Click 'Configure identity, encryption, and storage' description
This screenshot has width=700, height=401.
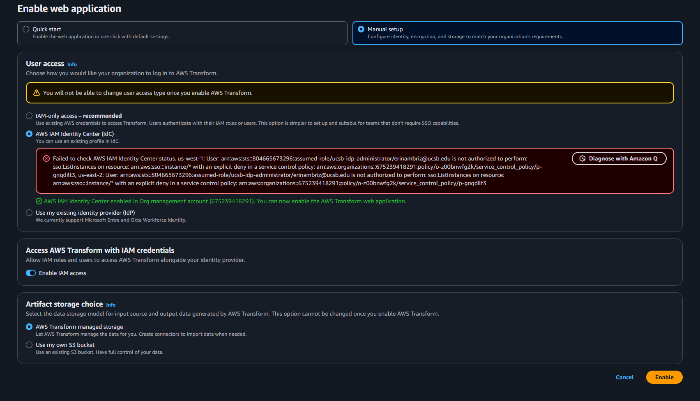coord(465,37)
